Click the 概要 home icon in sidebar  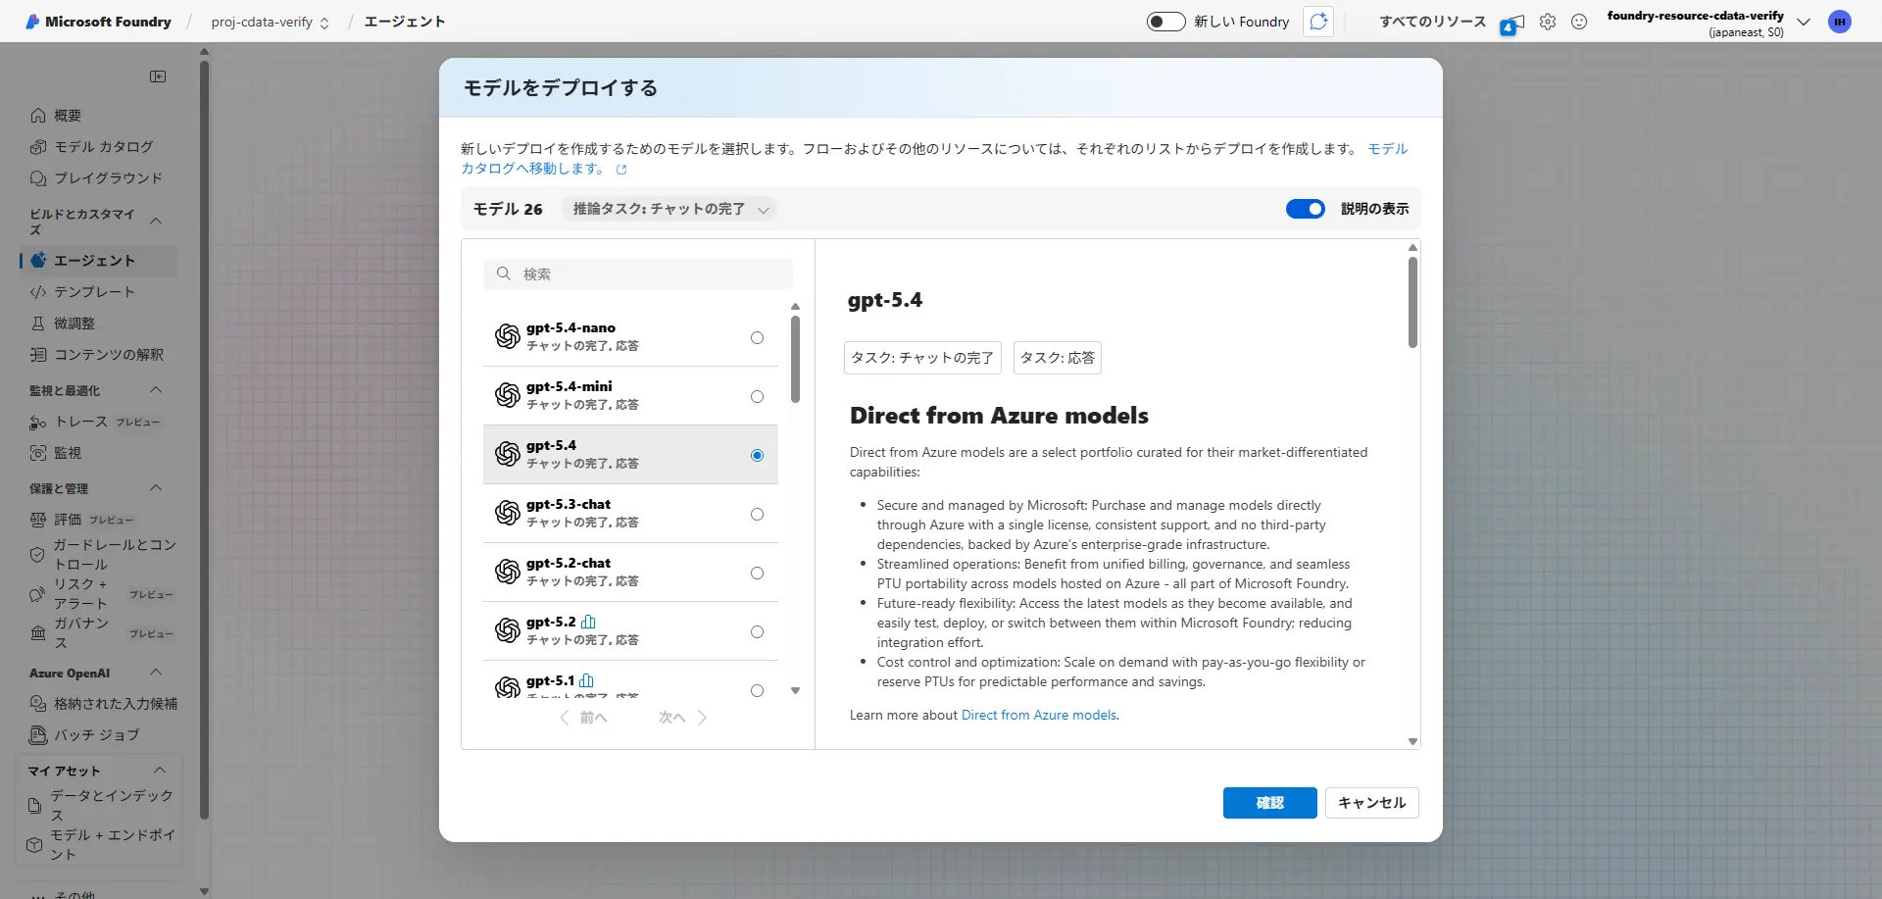(x=38, y=116)
